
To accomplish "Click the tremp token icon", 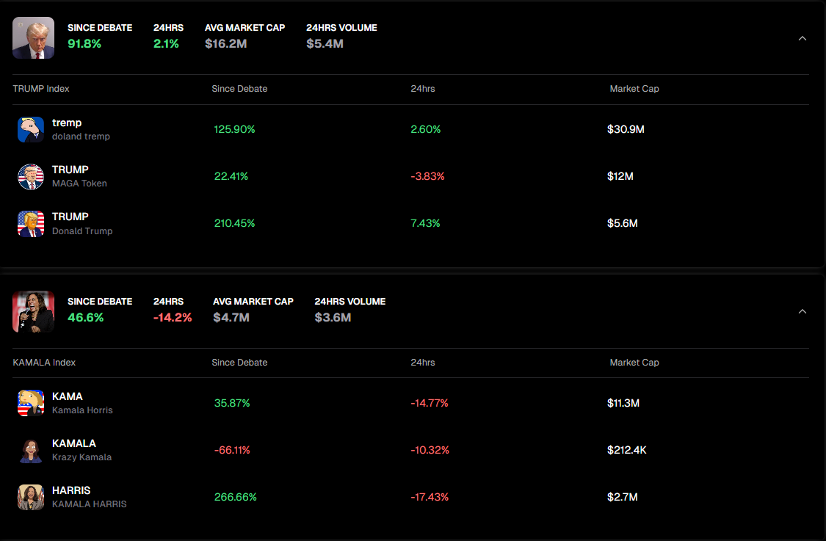I will tap(31, 130).
